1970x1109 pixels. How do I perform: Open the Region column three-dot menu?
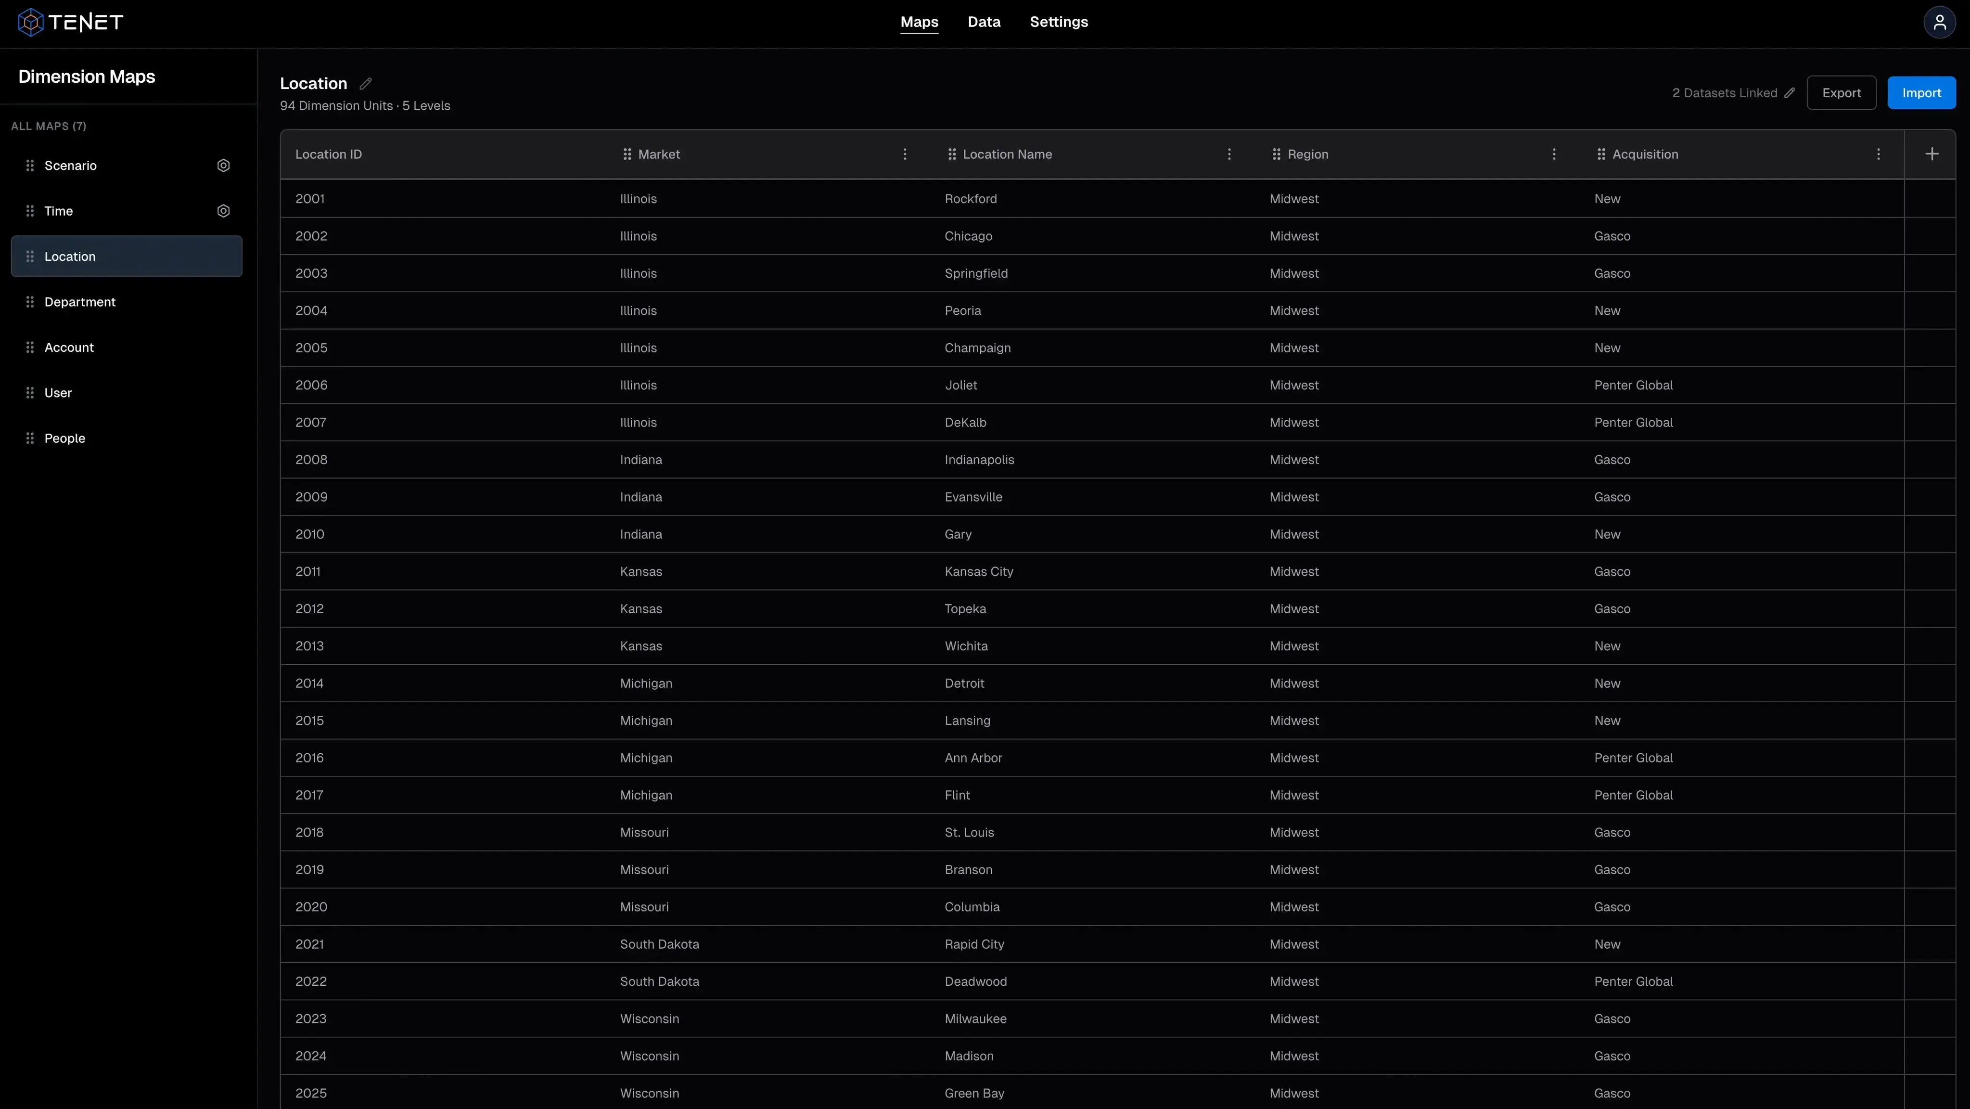(1554, 154)
